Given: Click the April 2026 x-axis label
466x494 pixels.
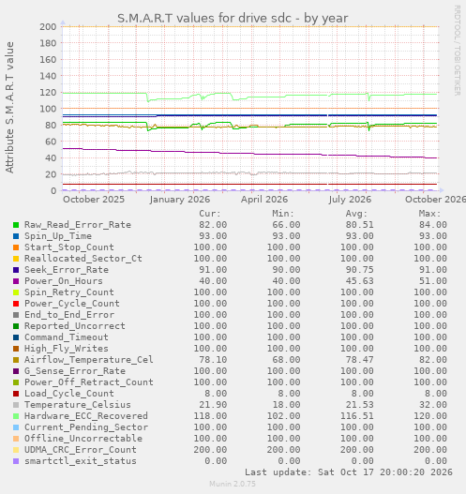Looking at the screenshot, I should click(x=264, y=200).
